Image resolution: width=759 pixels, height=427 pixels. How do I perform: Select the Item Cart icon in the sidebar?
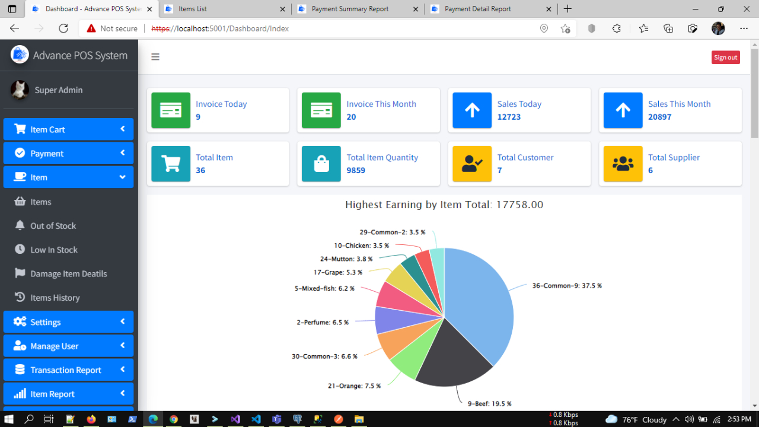pos(19,129)
